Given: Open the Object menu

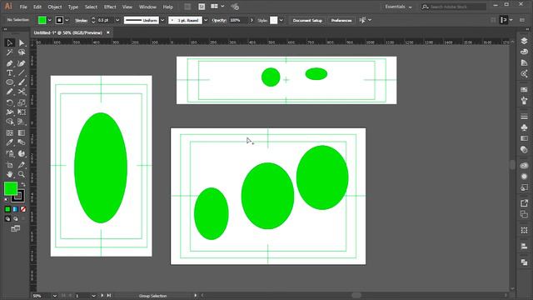Looking at the screenshot, I should (55, 7).
